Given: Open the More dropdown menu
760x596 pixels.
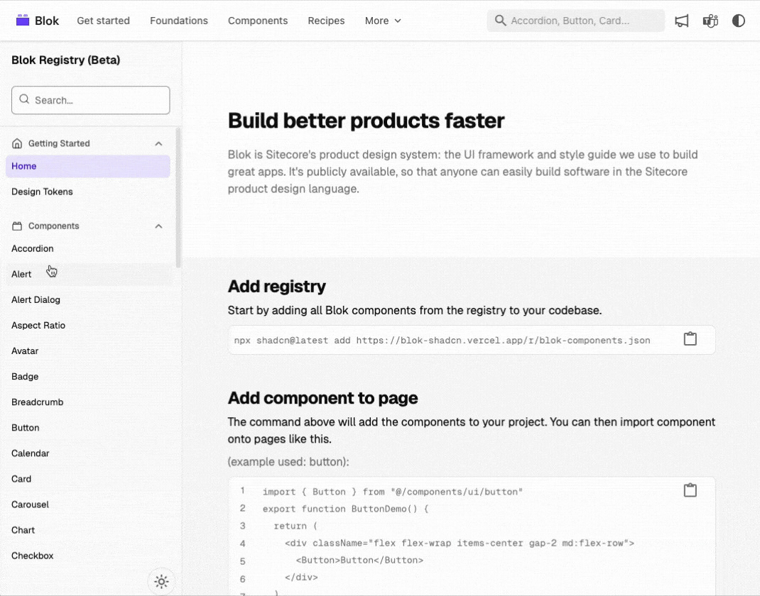Looking at the screenshot, I should click(382, 21).
